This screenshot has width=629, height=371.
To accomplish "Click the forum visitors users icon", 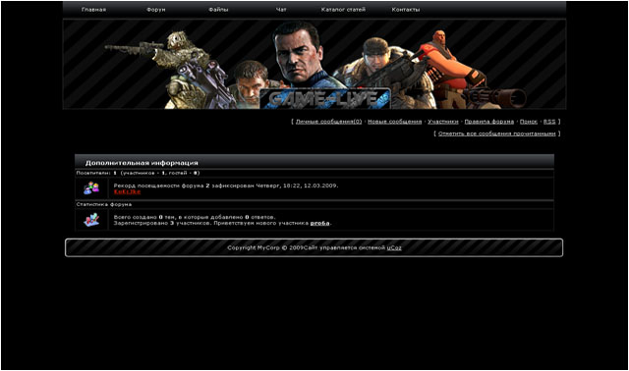I will click(x=91, y=187).
